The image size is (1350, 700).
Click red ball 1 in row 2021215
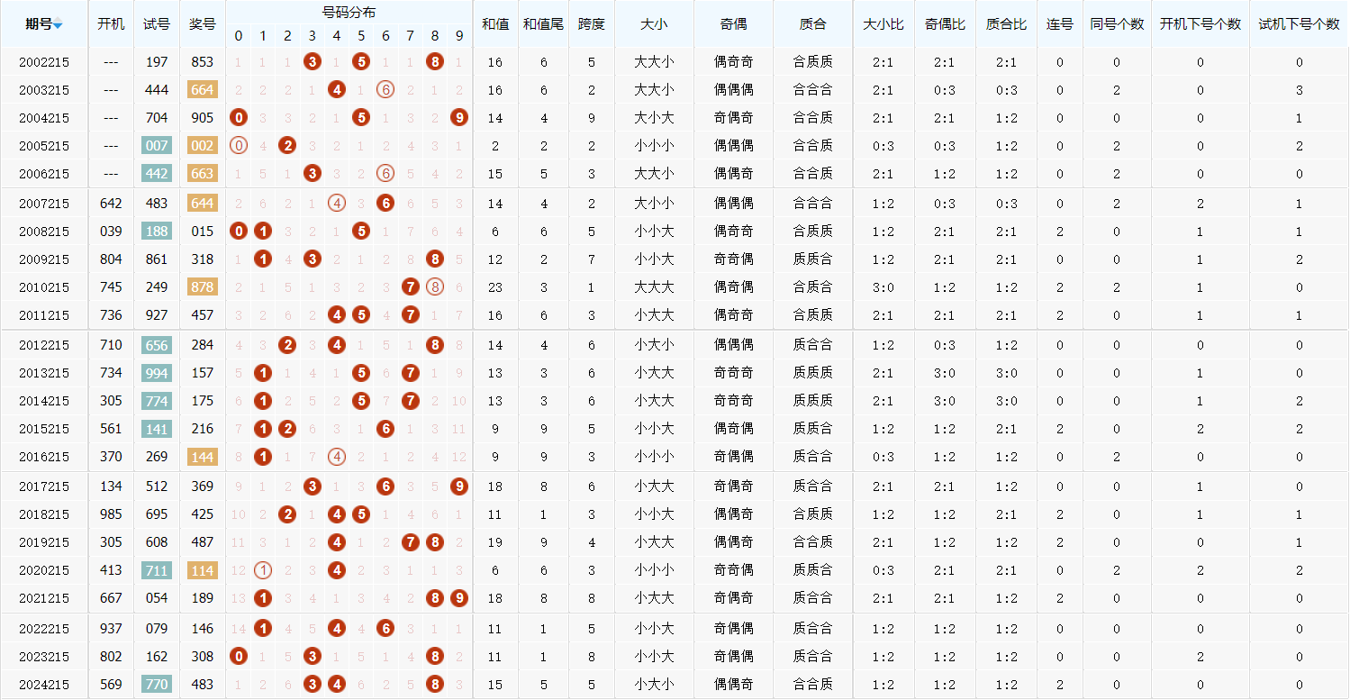click(263, 598)
